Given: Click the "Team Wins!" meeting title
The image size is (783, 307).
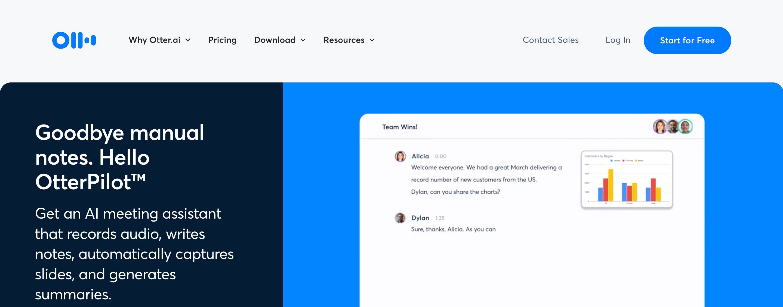Looking at the screenshot, I should 400,127.
